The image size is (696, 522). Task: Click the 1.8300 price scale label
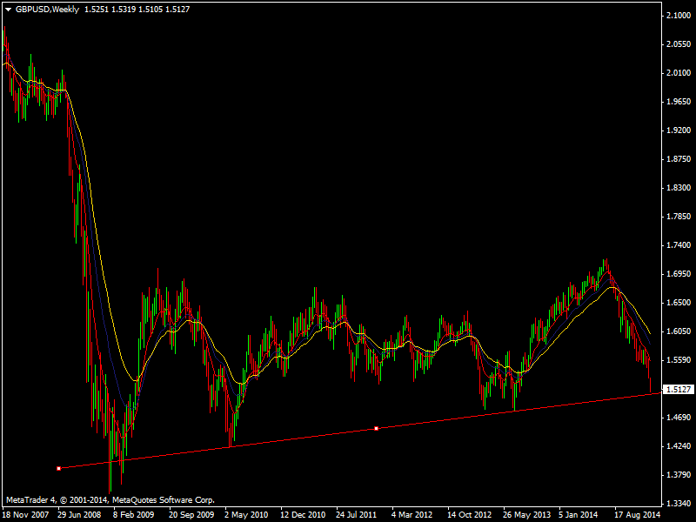point(679,188)
